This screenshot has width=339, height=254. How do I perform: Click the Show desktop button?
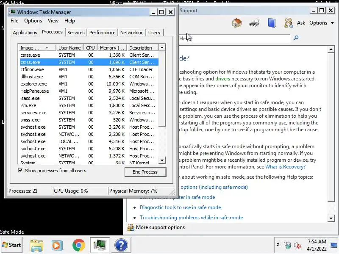coord(334,245)
